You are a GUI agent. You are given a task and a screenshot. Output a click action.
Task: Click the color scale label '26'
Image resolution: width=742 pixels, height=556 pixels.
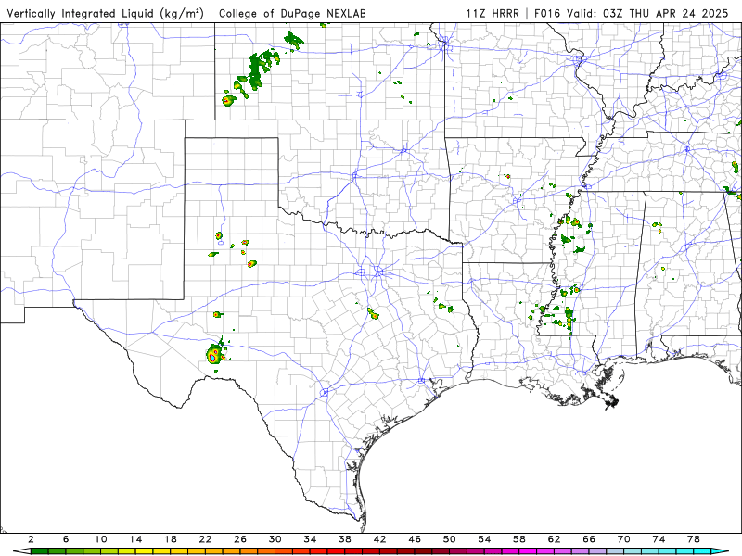(240, 539)
